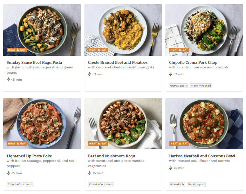Open Creole Braised Beef and Potatoes title
Image resolution: width=246 pixels, height=194 pixels.
pyautogui.click(x=118, y=62)
